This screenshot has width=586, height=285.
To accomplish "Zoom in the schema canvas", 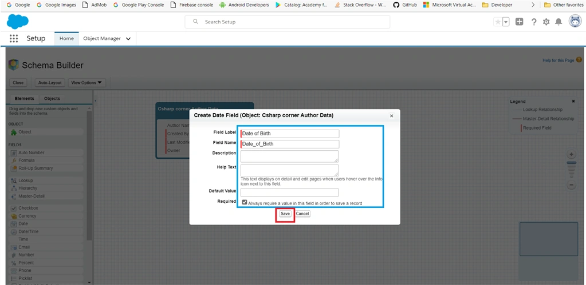I will pos(572,154).
